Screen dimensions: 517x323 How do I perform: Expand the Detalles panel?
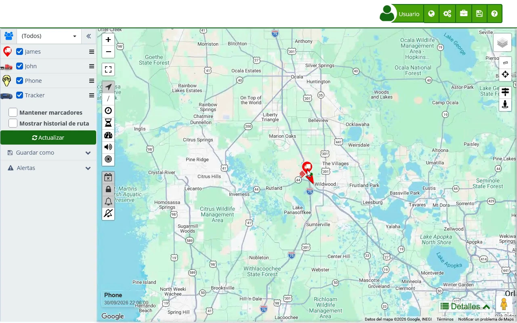[x=465, y=306]
